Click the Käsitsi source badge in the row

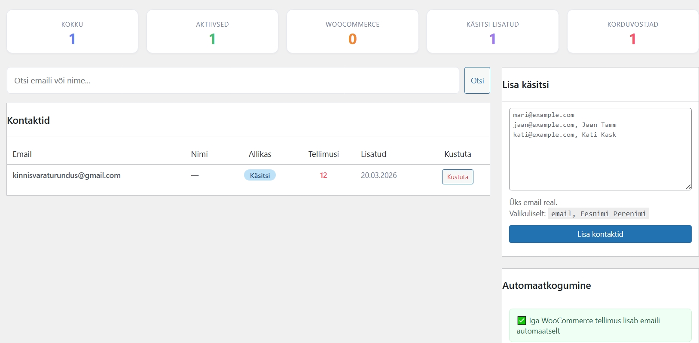[260, 175]
